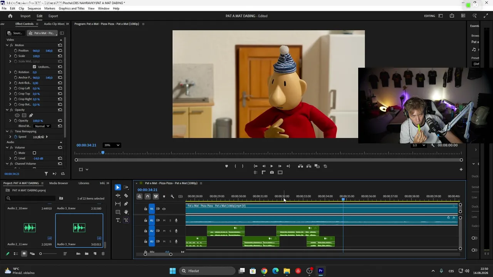The height and width of the screenshot is (277, 493).
Task: Open the Program monitor button editor plus
Action: (x=461, y=169)
